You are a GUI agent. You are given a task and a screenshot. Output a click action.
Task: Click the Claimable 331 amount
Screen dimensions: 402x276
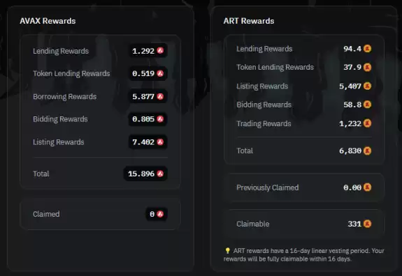[354, 224]
